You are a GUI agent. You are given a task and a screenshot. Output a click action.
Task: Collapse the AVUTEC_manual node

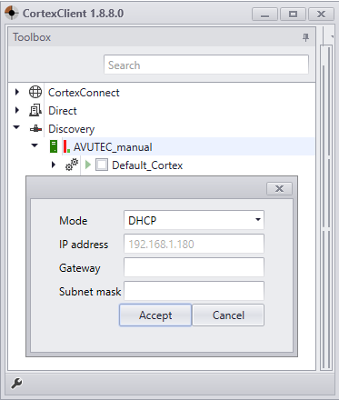(x=35, y=145)
